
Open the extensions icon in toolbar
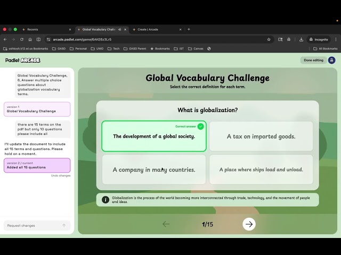pos(289,39)
